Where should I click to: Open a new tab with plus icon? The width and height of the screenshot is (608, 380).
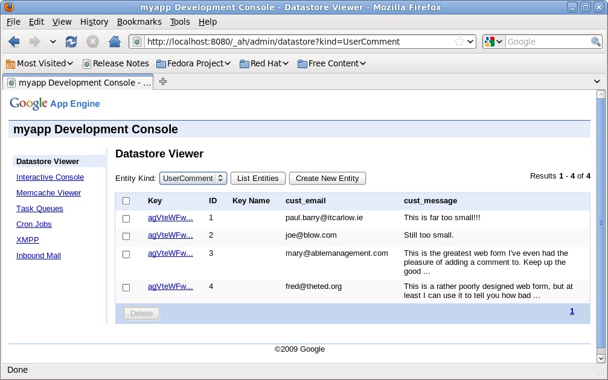tap(163, 82)
